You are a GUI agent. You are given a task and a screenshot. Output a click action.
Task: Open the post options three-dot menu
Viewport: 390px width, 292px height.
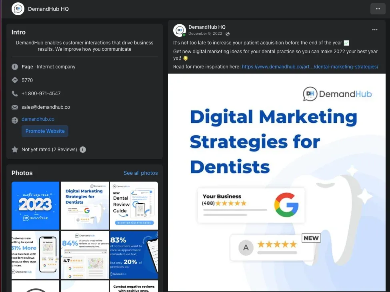(x=374, y=30)
